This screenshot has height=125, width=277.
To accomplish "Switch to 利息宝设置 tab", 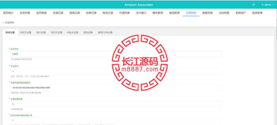I will click(26, 32).
